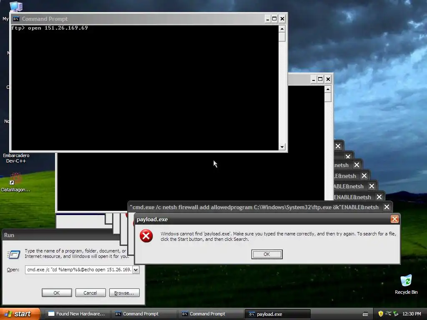Viewport: 427px width, 320px height.
Task: Maximize the second Command Prompt window behind
Action: pyautogui.click(x=320, y=79)
